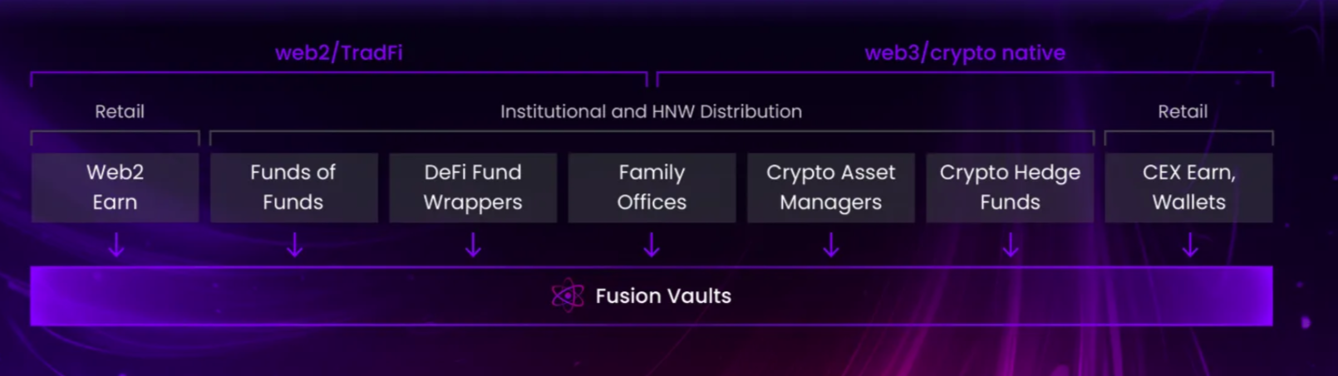Select the Crypto Hedge Funds box
Image resolution: width=1338 pixels, height=376 pixels.
coord(1010,188)
